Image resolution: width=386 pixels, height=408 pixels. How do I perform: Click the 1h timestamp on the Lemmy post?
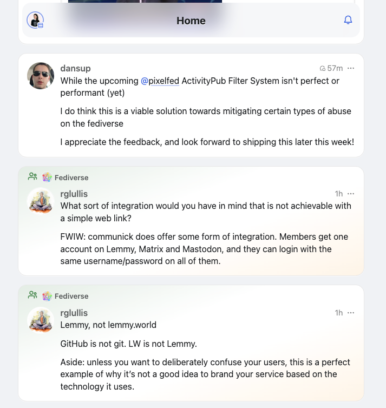[339, 313]
